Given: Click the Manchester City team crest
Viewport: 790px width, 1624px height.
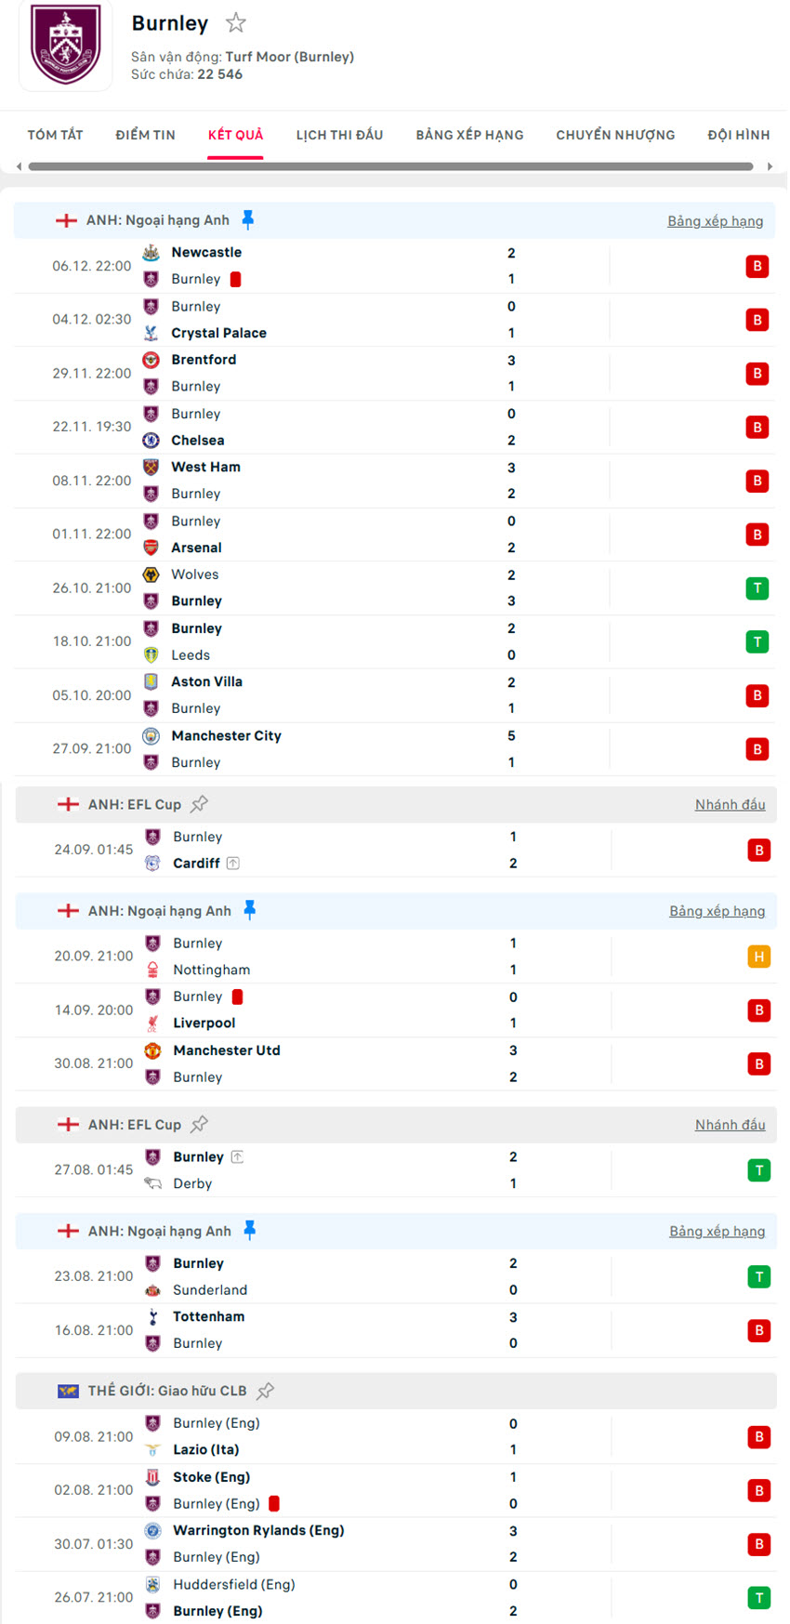Looking at the screenshot, I should pos(151,735).
